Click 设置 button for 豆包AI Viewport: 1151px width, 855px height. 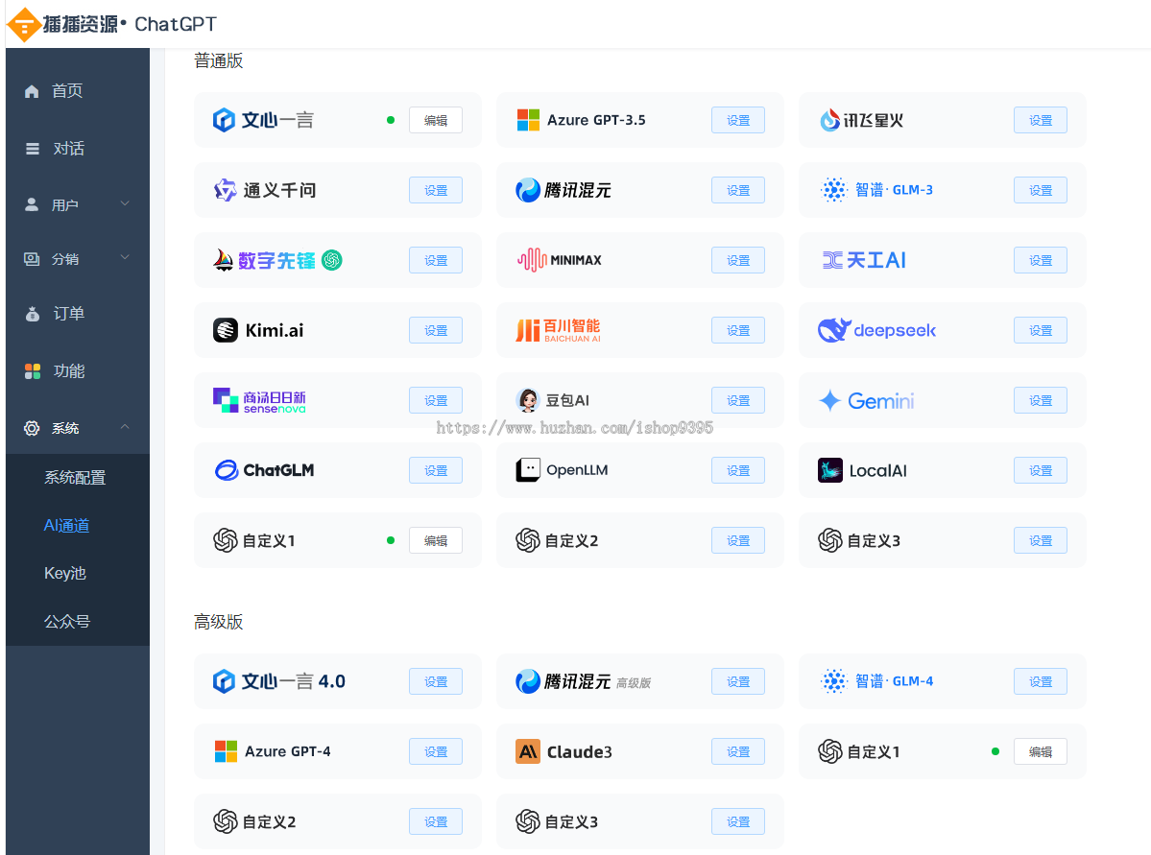(738, 401)
